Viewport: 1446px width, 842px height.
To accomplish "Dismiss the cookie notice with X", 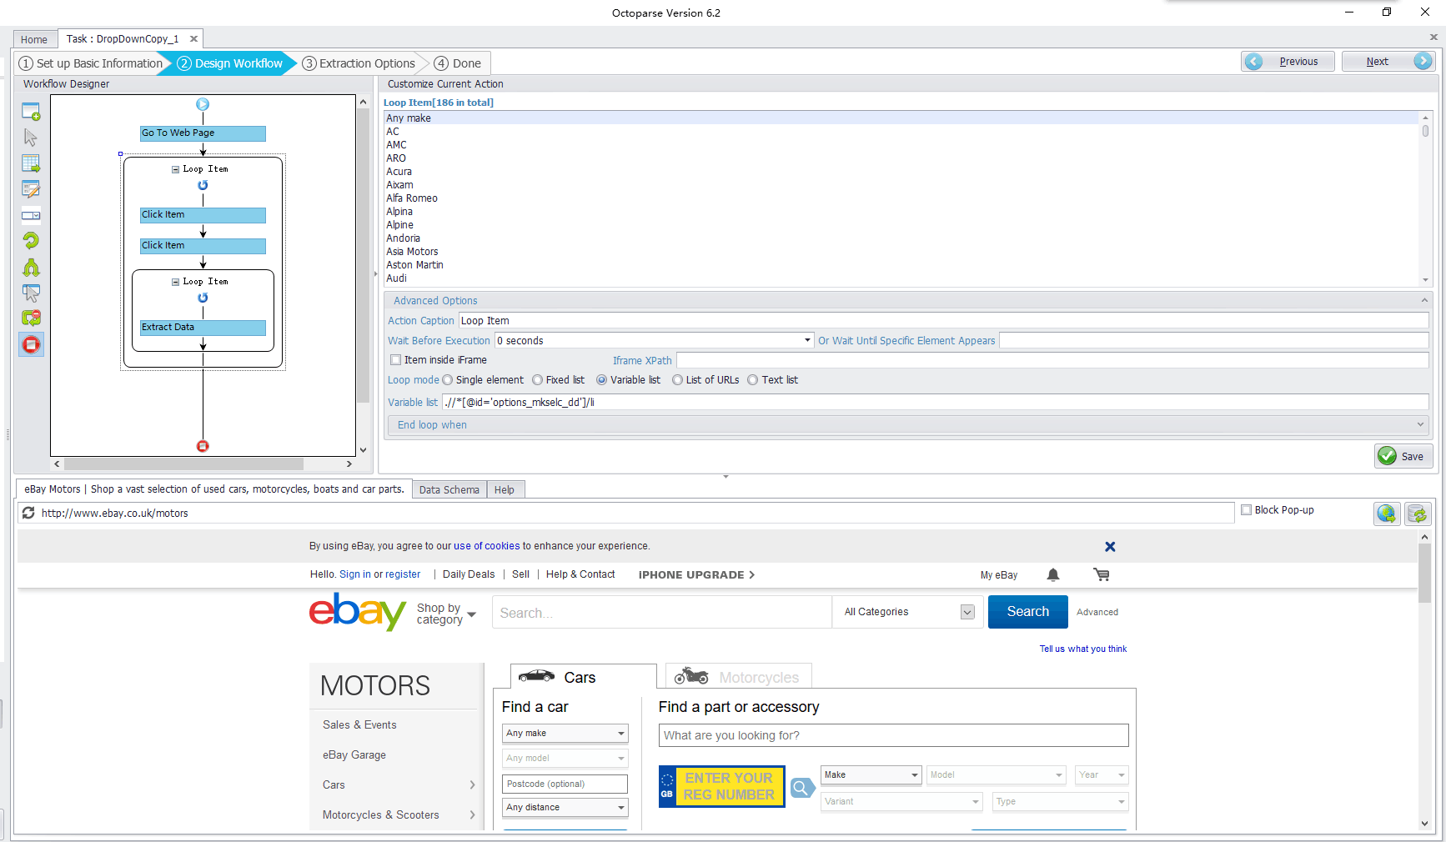I will [x=1110, y=547].
